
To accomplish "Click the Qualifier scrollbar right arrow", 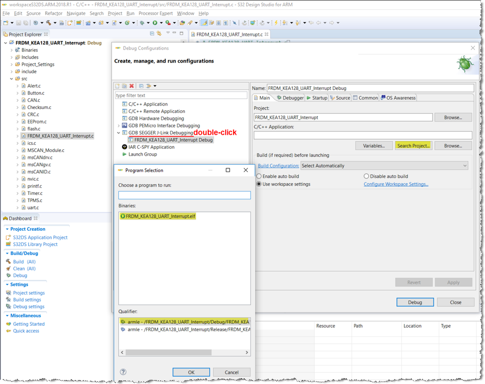I will coord(247,352).
